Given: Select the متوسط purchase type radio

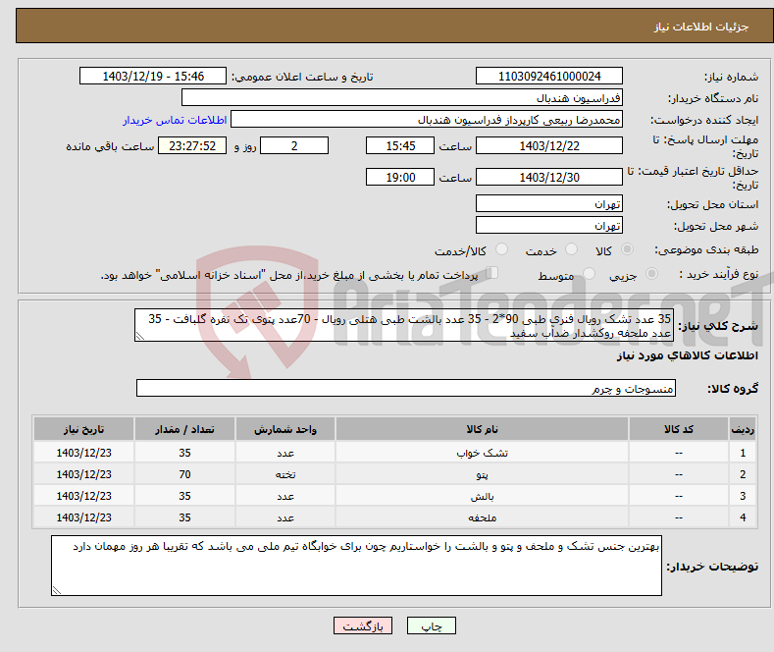Looking at the screenshot, I should [x=589, y=274].
